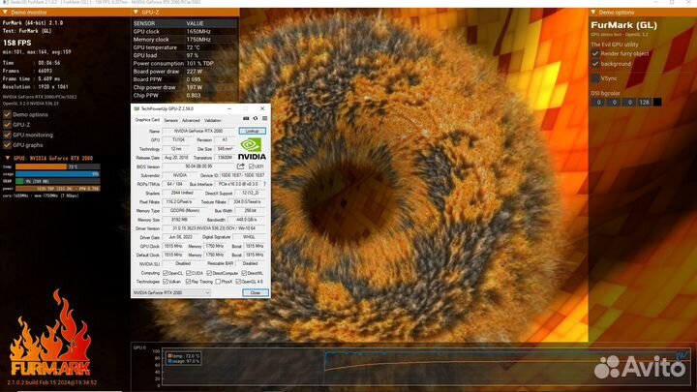Click the bgcolor alpha field showing 128
The width and height of the screenshot is (697, 392).
645,103
